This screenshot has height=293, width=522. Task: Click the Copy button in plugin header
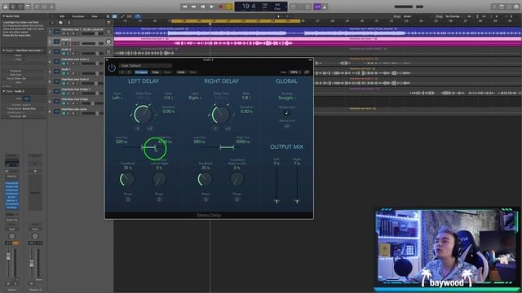tap(156, 72)
